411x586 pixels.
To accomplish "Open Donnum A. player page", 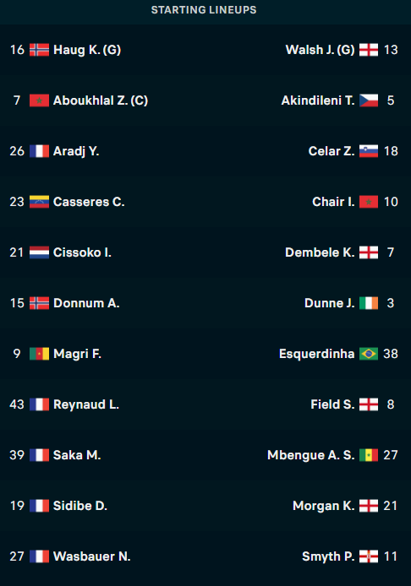I will tap(86, 303).
